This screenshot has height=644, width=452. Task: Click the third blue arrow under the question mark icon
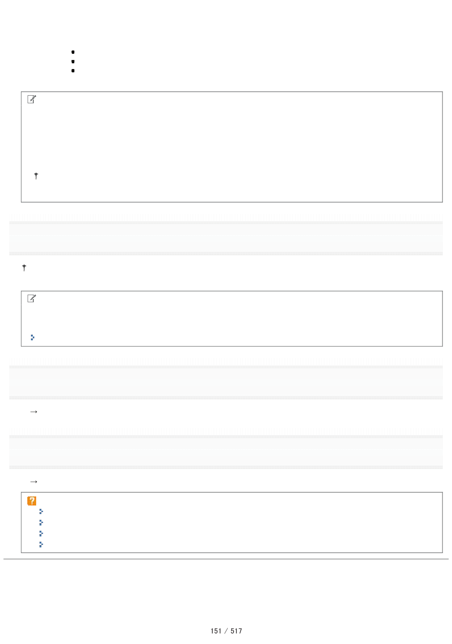click(x=41, y=534)
